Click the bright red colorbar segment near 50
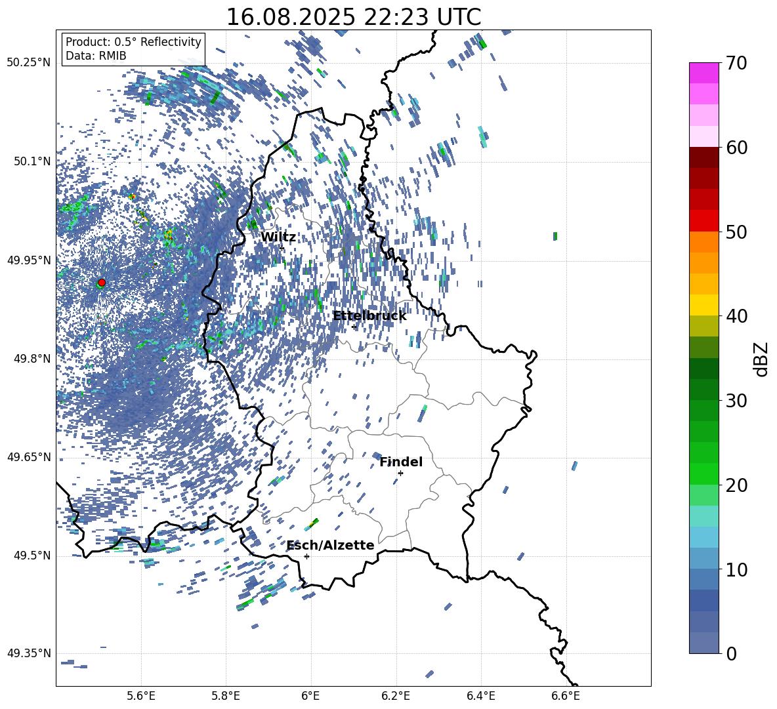 tap(703, 221)
